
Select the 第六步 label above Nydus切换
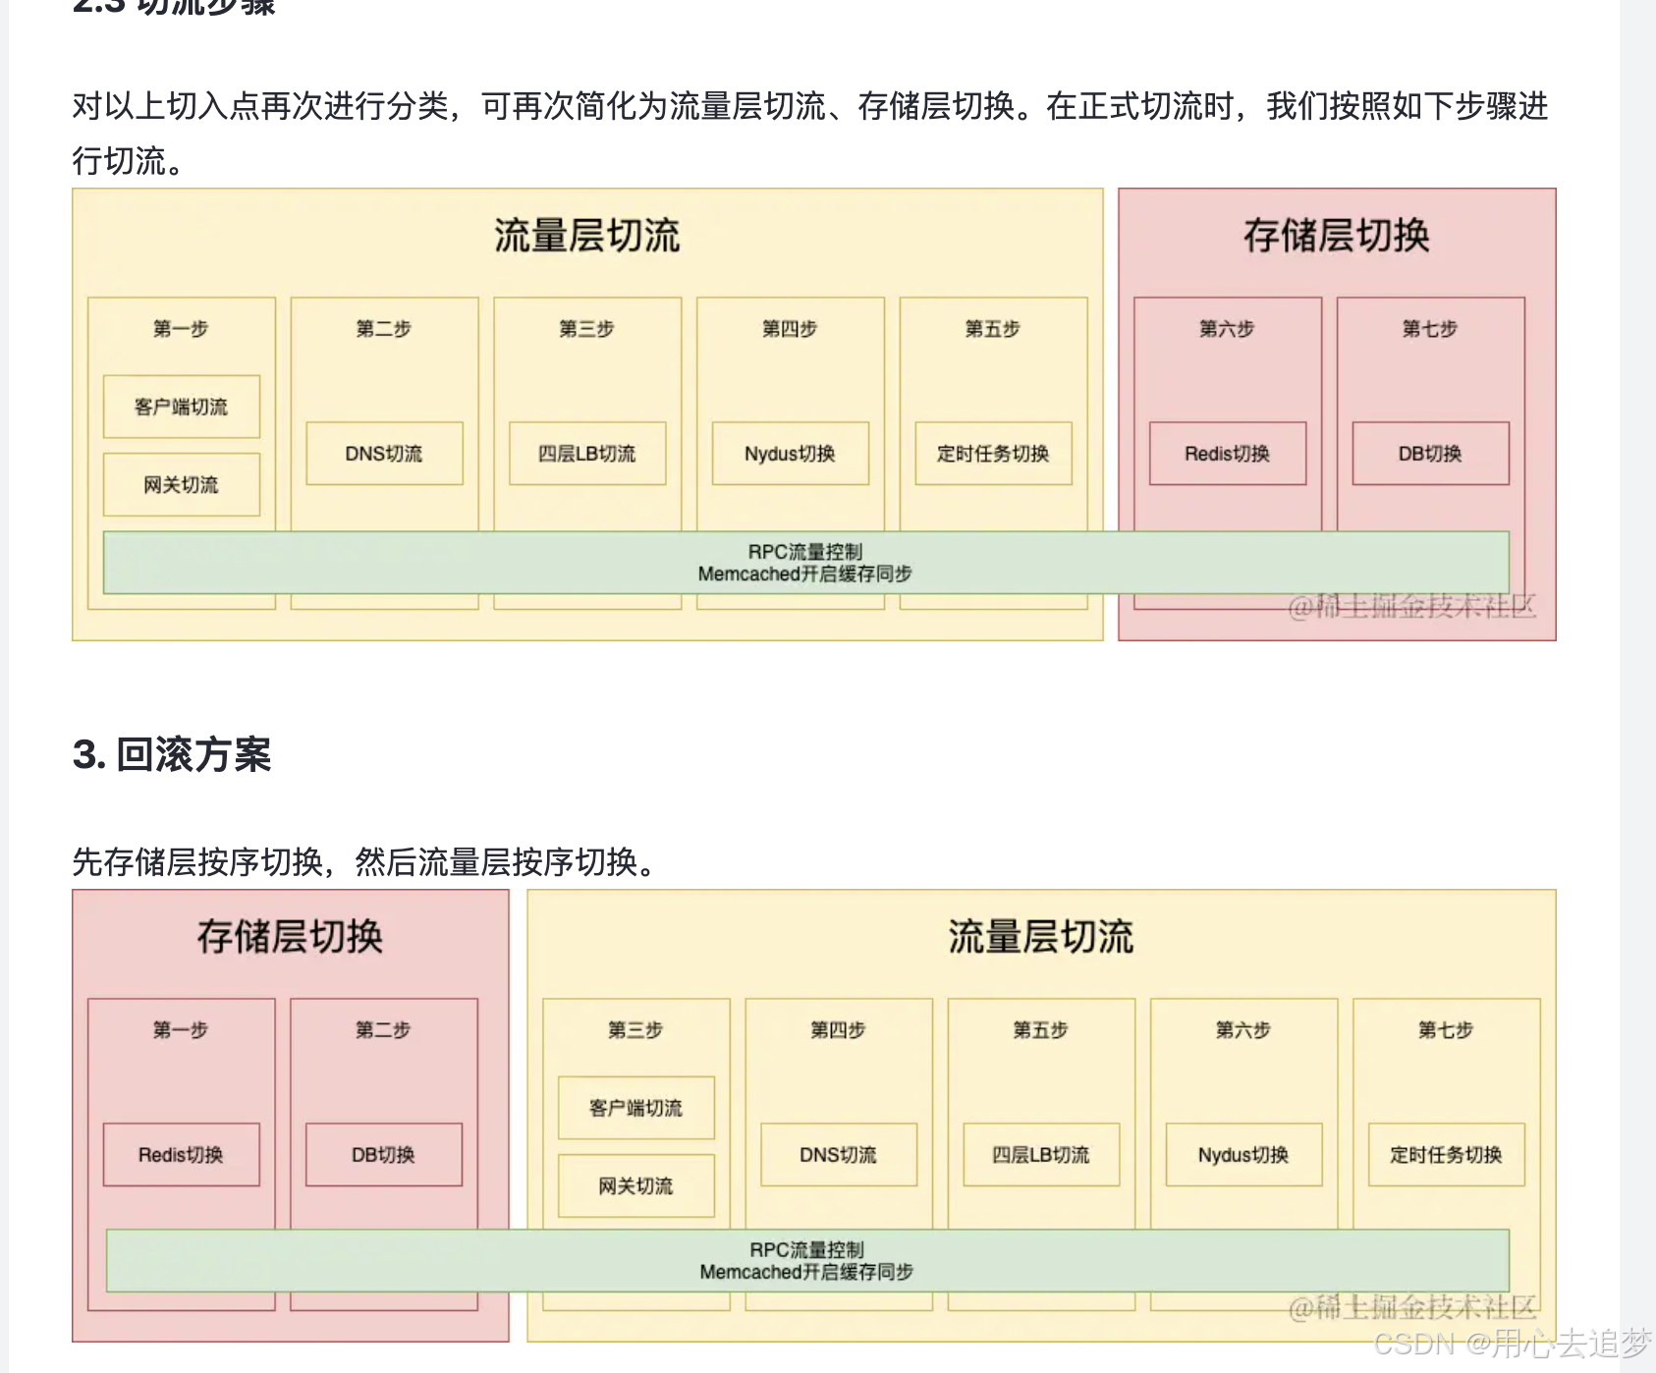(x=1243, y=1029)
